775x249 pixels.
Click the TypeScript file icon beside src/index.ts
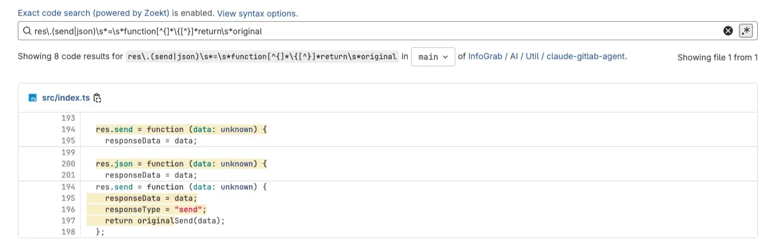click(33, 98)
